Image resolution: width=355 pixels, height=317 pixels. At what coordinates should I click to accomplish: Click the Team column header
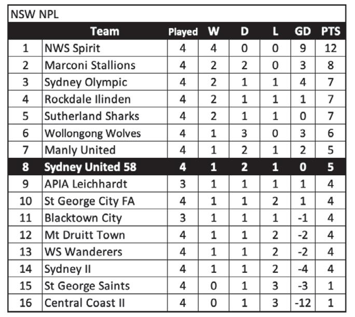coord(104,31)
